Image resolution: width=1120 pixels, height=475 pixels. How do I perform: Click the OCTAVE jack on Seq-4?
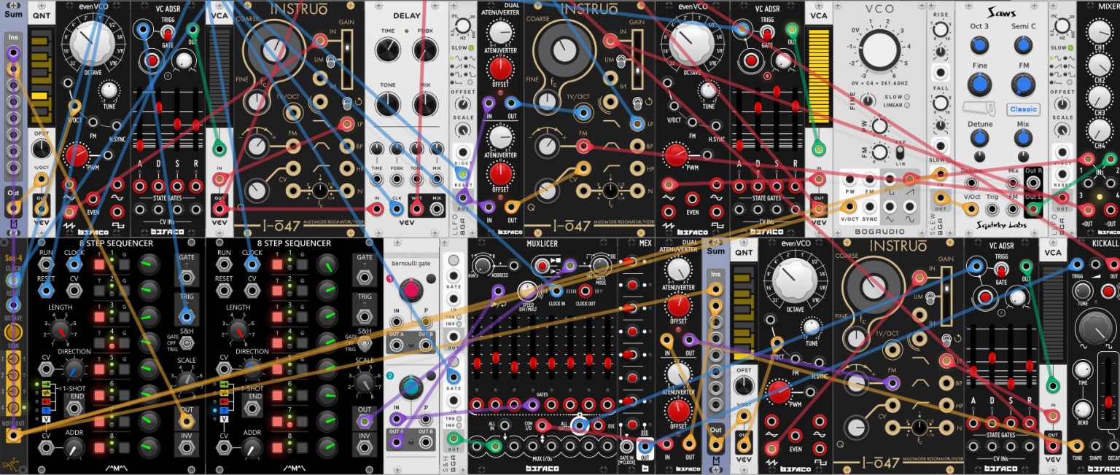(x=13, y=332)
